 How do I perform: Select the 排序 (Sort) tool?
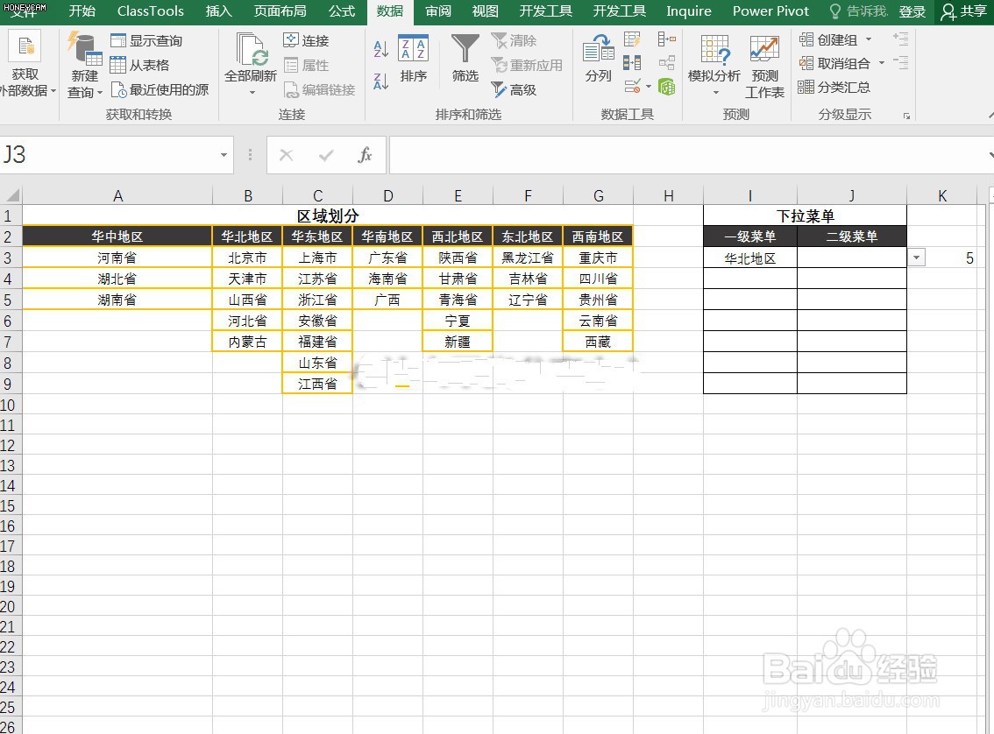point(413,66)
